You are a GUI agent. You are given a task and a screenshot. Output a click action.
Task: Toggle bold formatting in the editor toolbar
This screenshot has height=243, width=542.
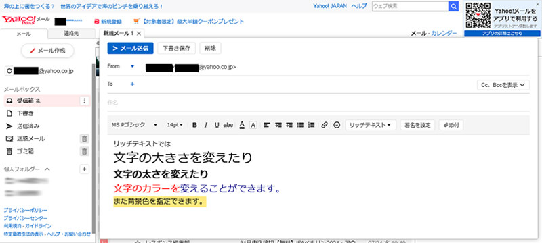tap(194, 125)
